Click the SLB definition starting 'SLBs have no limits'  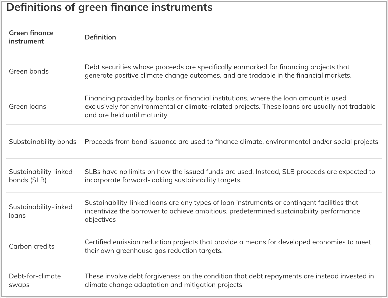[230, 176]
